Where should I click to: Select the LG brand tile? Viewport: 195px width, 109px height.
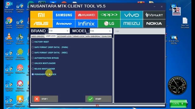pyautogui.click(x=109, y=23)
